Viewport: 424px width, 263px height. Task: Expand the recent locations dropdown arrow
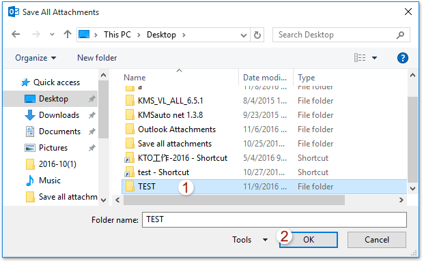(x=52, y=35)
